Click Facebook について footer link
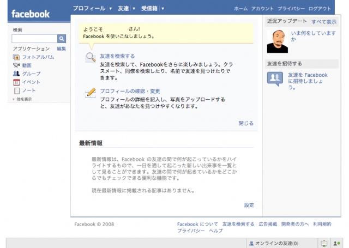Image resolution: width=349 pixels, height=248 pixels. 197,224
